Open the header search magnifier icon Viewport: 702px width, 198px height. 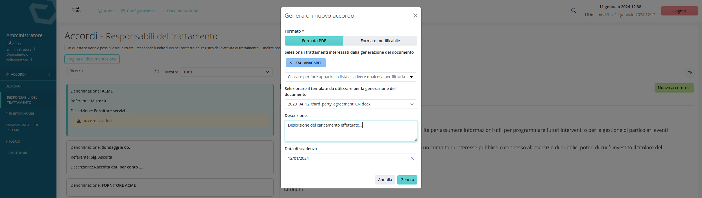coord(574,11)
